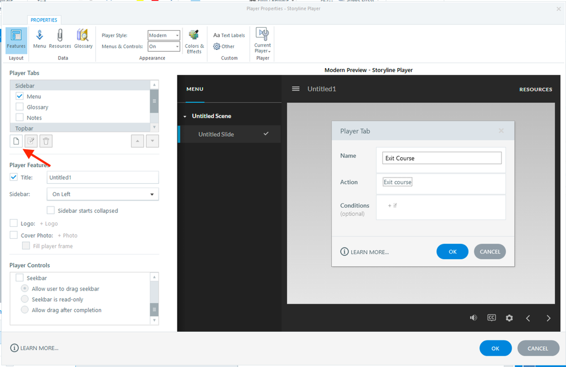Click the Resources tab in preview topbar
Screen dimensions: 566x367
pyautogui.click(x=535, y=89)
